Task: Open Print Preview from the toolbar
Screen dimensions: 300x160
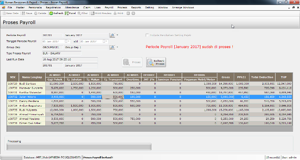Action: point(93,13)
